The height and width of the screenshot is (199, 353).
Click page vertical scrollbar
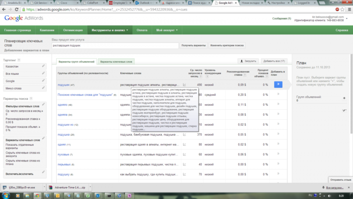click(351, 94)
